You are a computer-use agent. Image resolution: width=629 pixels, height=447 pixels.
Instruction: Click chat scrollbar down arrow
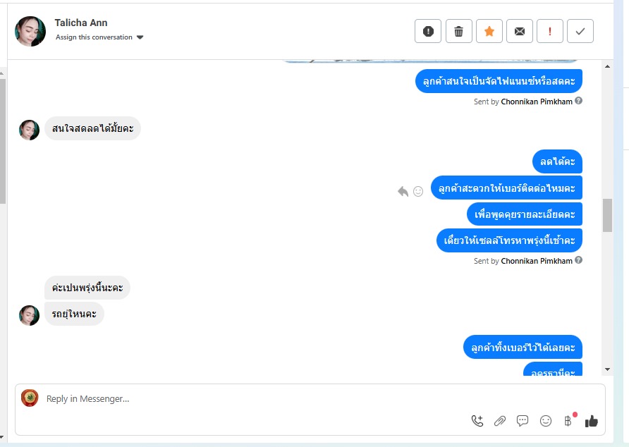(x=607, y=369)
